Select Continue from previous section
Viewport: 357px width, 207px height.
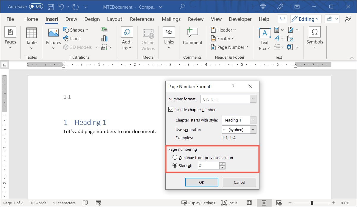pos(175,157)
